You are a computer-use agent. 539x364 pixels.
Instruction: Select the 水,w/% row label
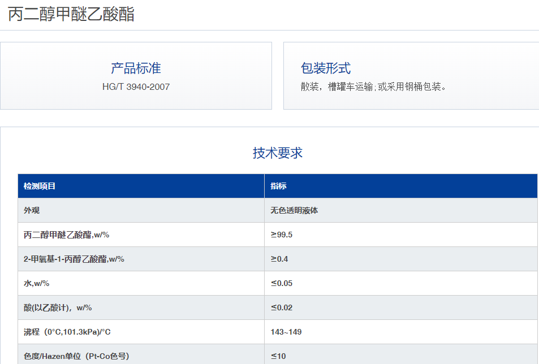[x=36, y=283]
